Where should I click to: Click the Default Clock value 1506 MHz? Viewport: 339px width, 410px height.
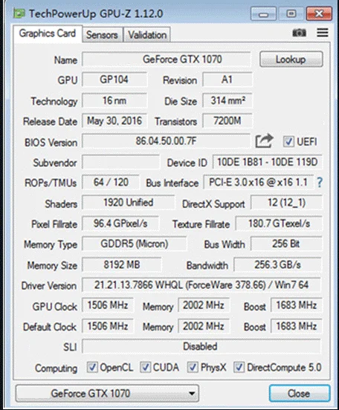tap(108, 326)
